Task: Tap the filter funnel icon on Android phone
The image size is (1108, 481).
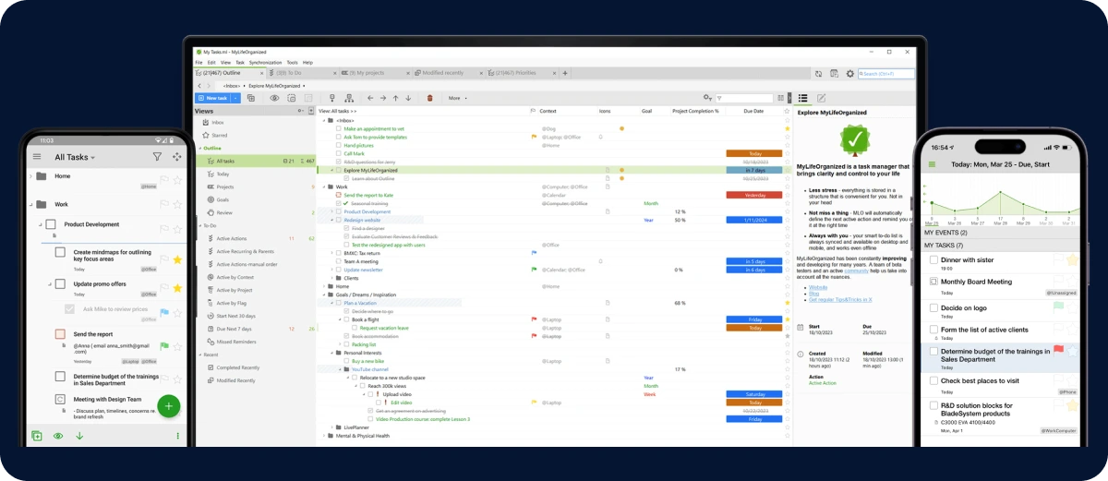Action: coord(157,157)
